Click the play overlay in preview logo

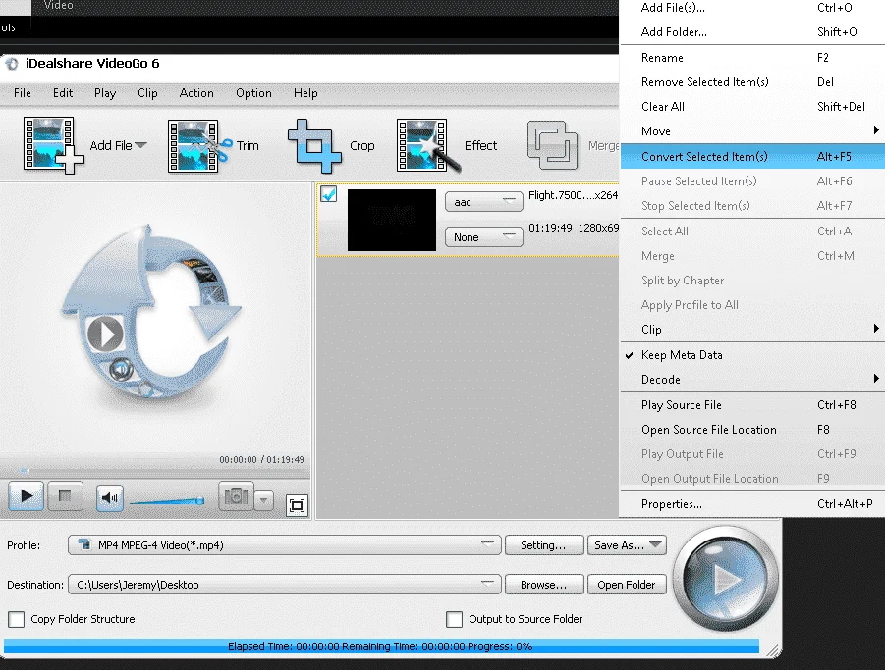tap(105, 334)
